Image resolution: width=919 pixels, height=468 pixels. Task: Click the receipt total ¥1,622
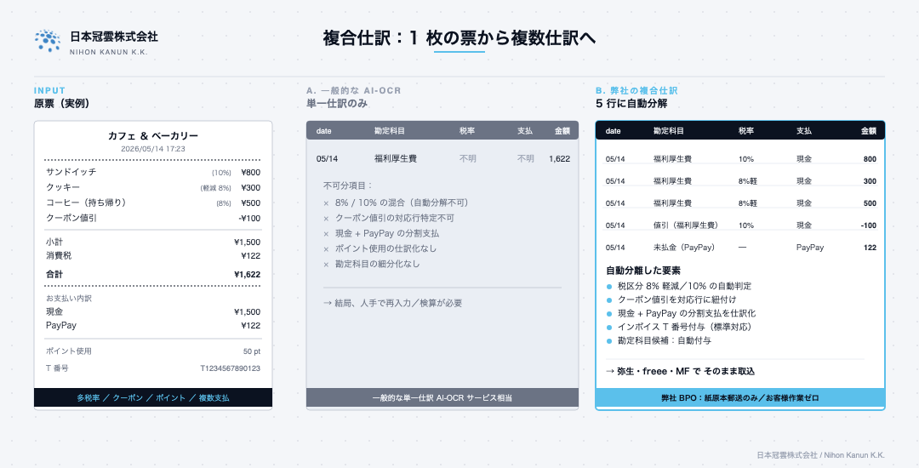click(248, 274)
